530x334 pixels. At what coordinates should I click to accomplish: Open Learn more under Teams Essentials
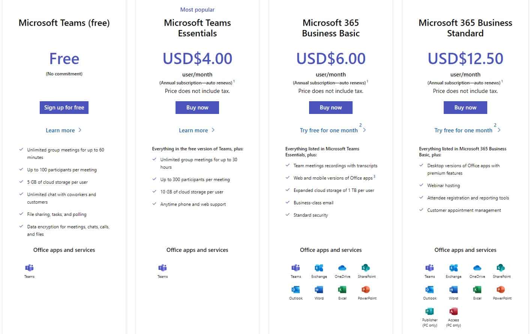[194, 130]
